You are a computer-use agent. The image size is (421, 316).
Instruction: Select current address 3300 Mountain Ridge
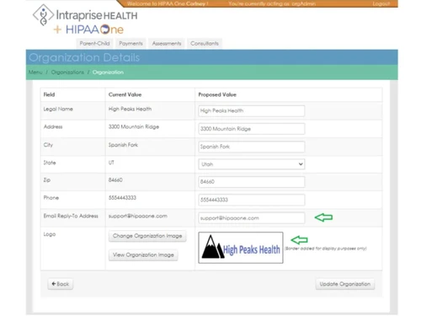(134, 127)
